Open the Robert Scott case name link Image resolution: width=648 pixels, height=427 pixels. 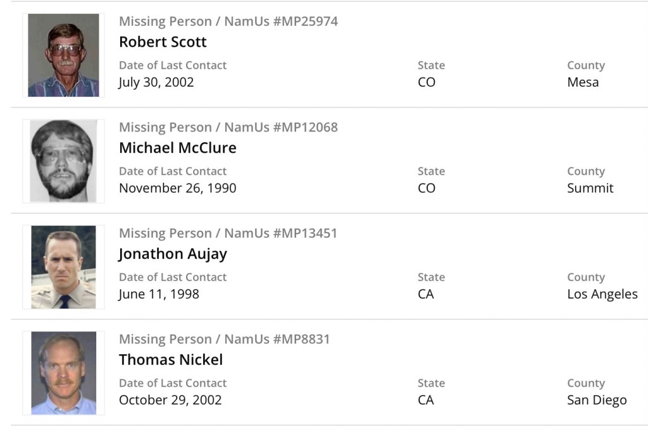163,42
